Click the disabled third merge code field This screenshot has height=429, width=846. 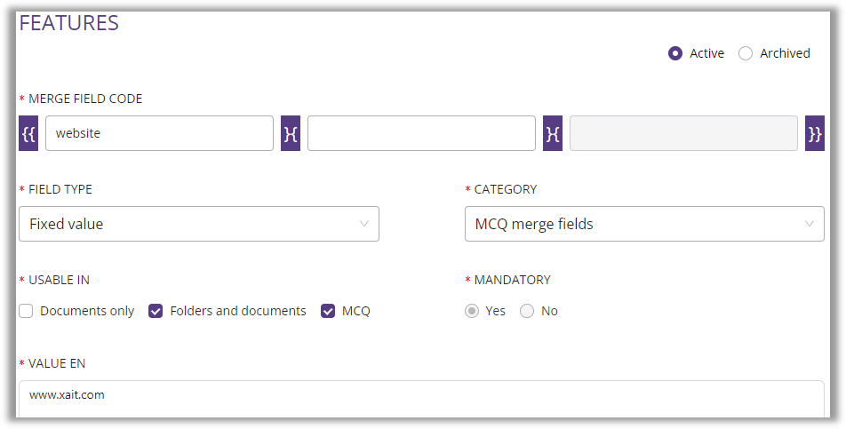click(x=683, y=133)
